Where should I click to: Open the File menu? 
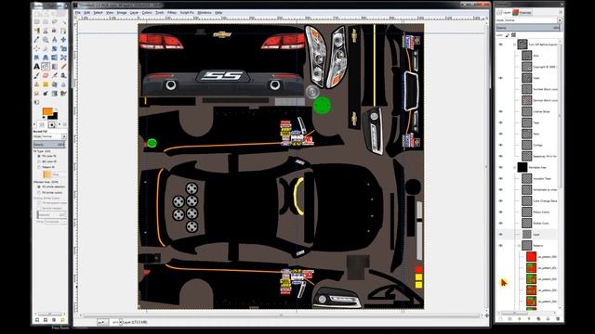(x=78, y=12)
